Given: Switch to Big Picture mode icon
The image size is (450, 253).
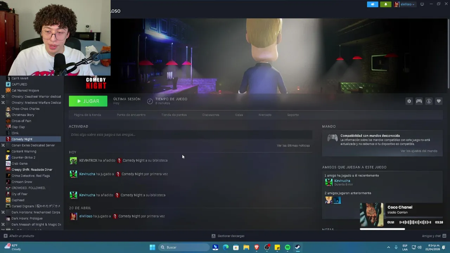Looking at the screenshot, I should pos(422,4).
